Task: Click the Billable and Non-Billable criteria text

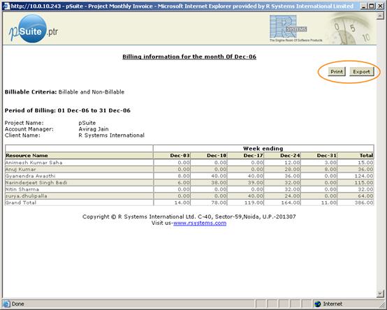Action: (92, 92)
